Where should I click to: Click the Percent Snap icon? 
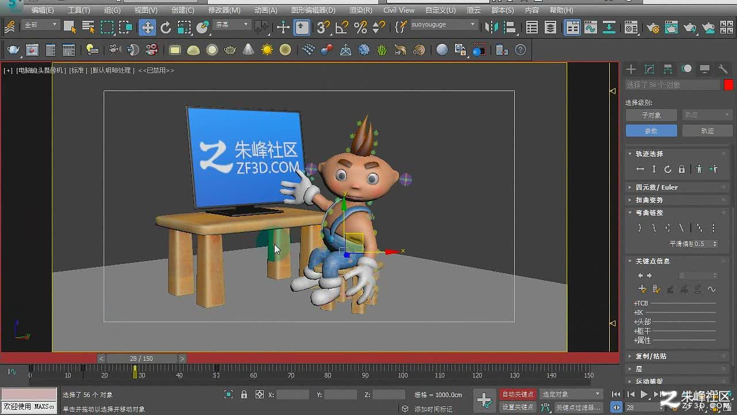pyautogui.click(x=360, y=27)
